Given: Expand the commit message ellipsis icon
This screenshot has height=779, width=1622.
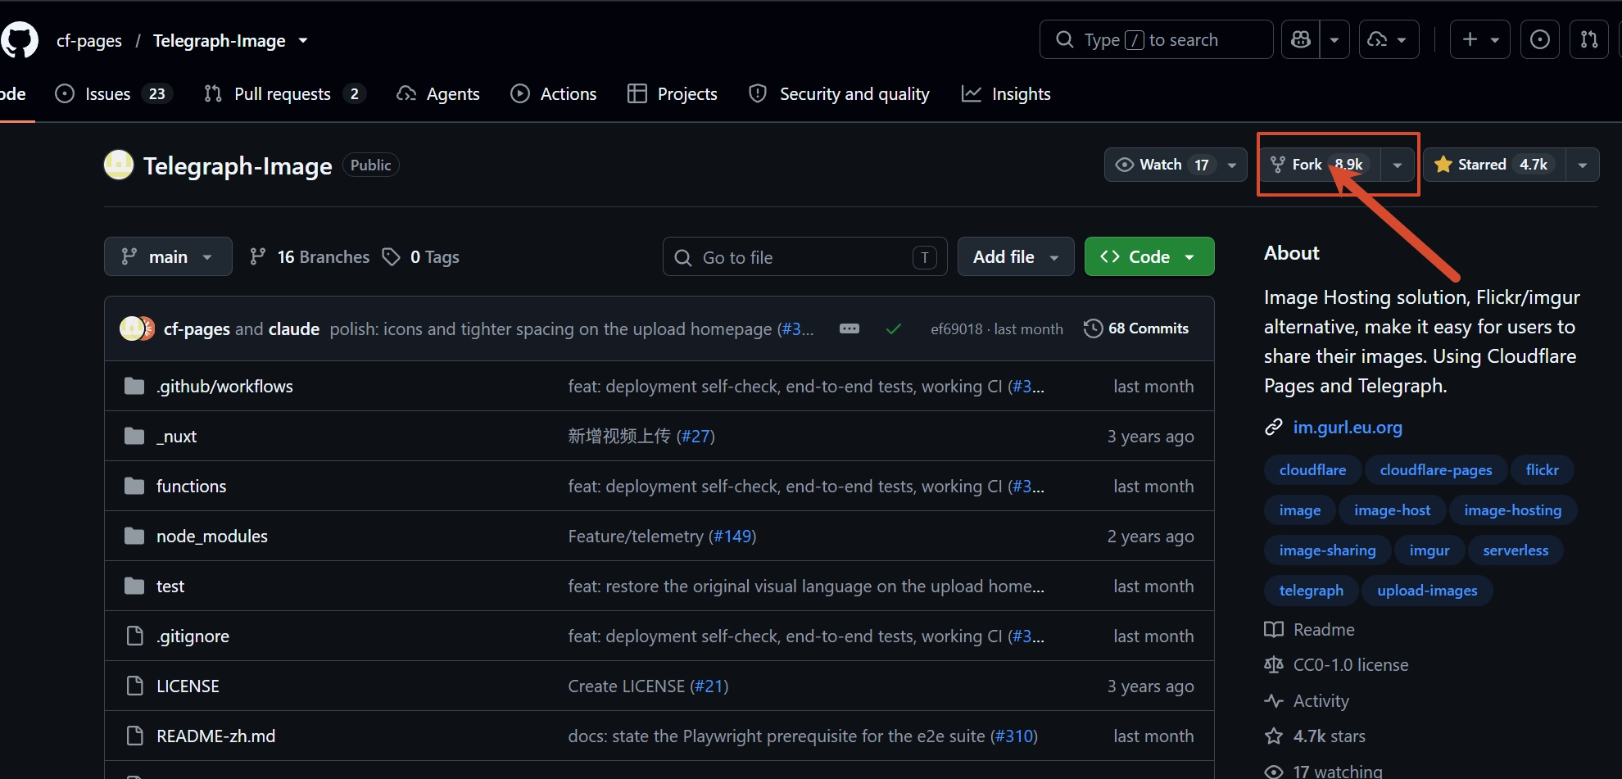Looking at the screenshot, I should click(x=850, y=328).
